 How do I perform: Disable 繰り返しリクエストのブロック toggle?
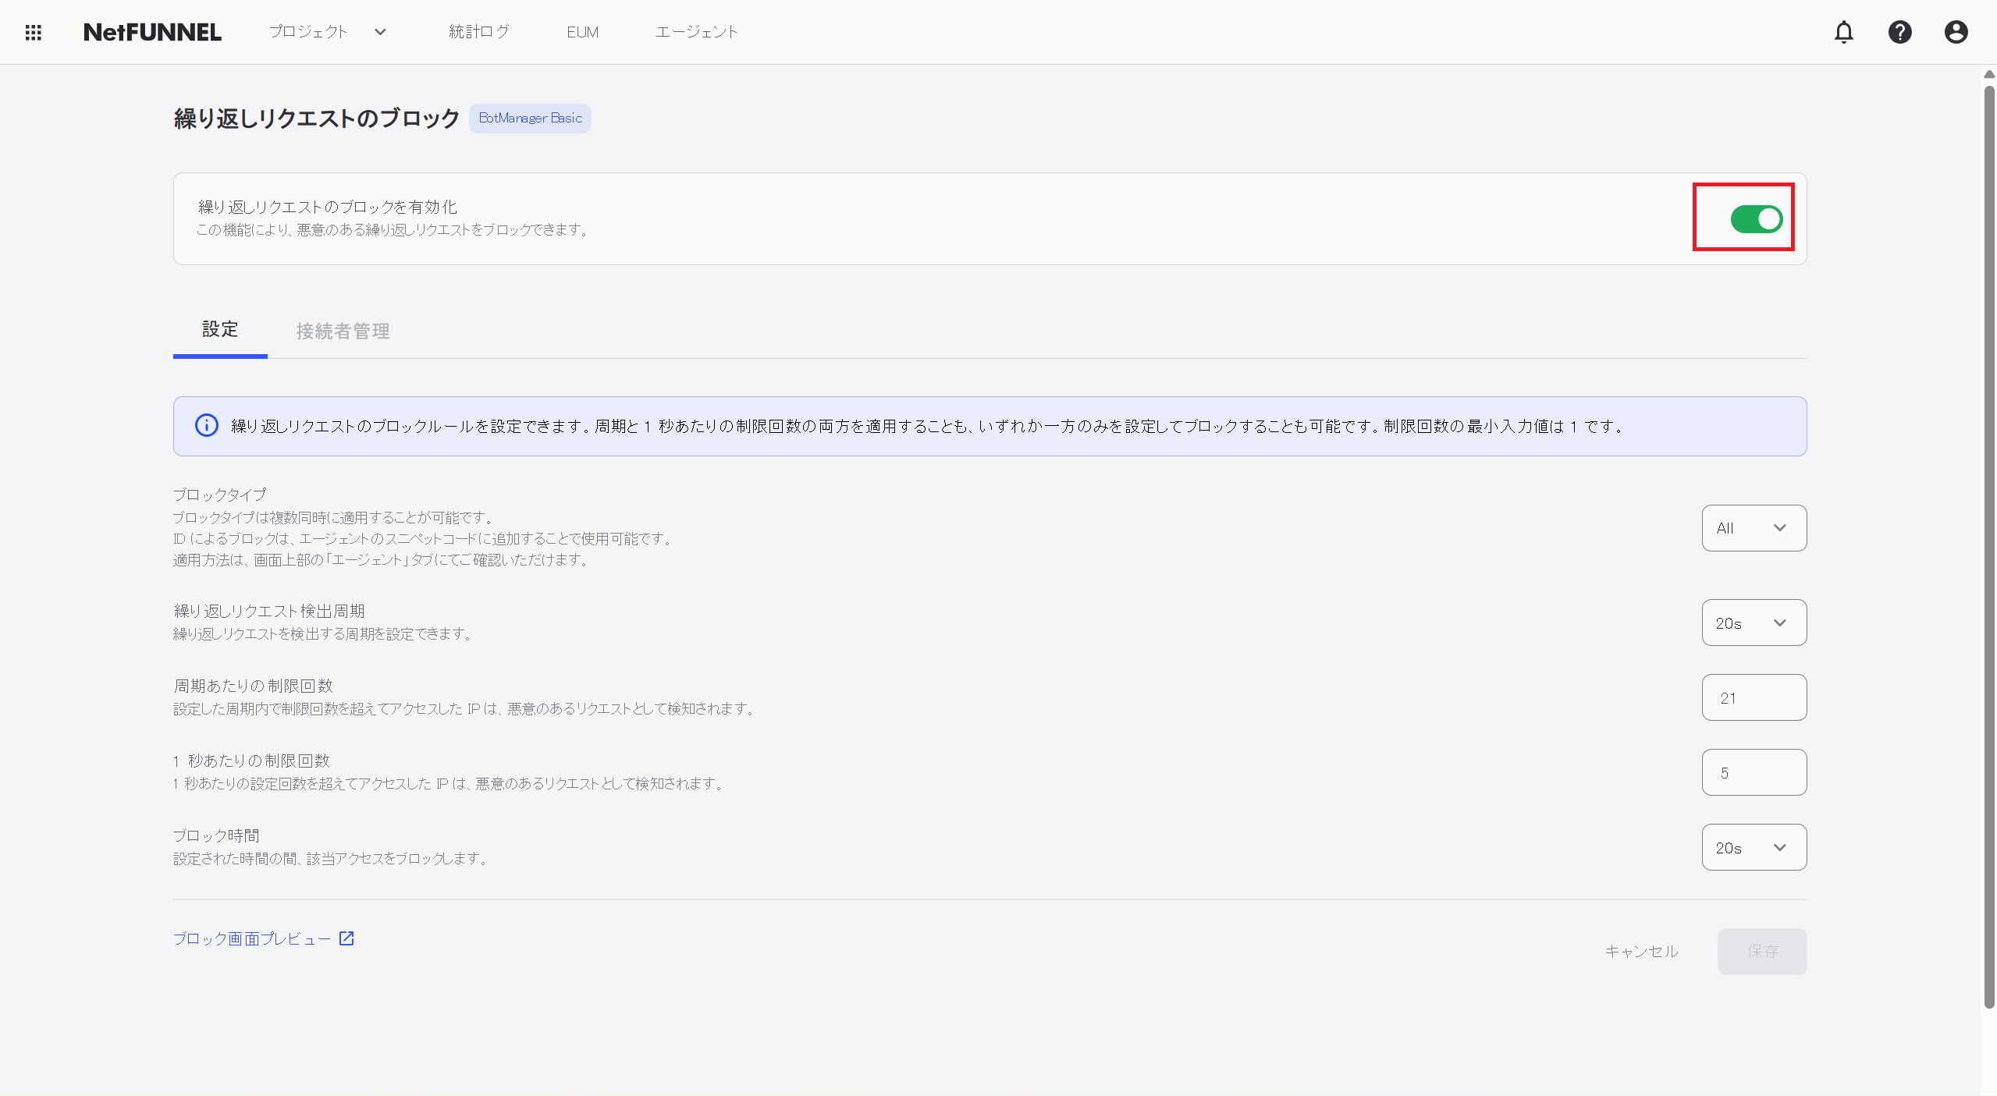tap(1755, 219)
